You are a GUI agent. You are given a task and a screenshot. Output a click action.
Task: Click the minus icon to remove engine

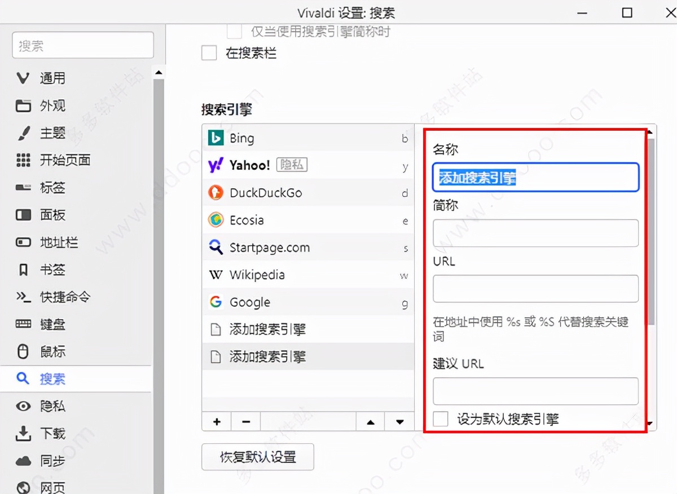point(246,421)
